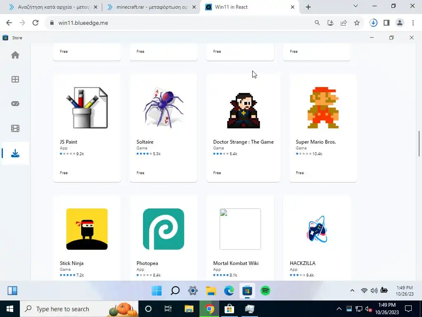Open the Win11 Start menu logo
This screenshot has width=422, height=317.
point(157,291)
